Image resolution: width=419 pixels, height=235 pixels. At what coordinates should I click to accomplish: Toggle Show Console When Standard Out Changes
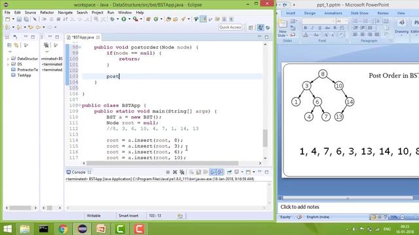click(x=213, y=172)
